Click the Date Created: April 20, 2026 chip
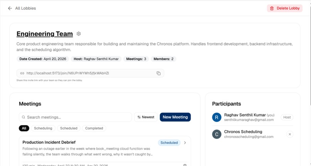Image resolution: width=311 pixels, height=166 pixels. 43,59
